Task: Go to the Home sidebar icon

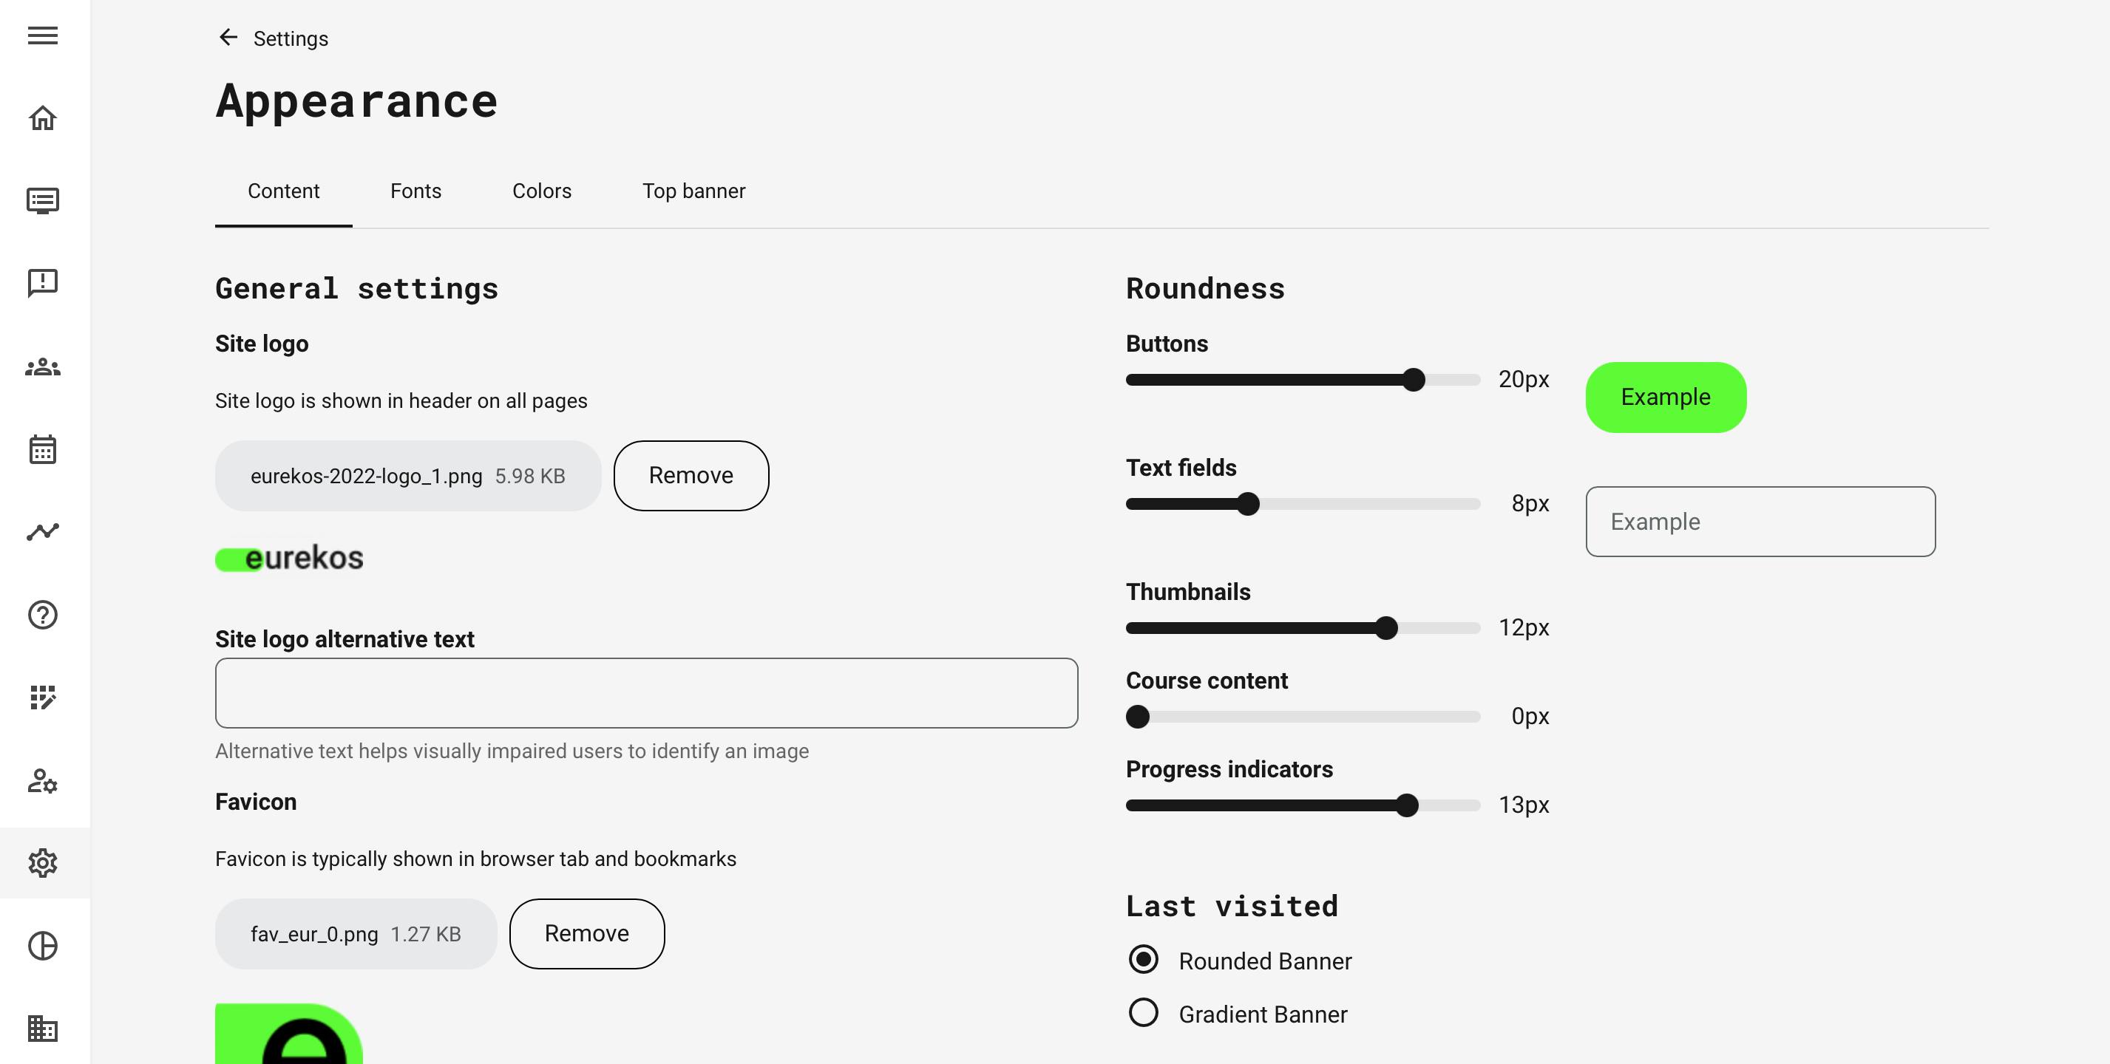Action: tap(43, 118)
